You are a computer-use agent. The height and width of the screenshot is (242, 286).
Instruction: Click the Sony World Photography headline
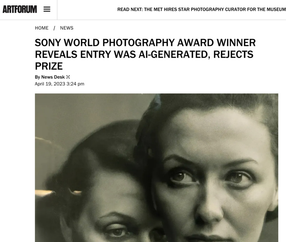pyautogui.click(x=145, y=54)
